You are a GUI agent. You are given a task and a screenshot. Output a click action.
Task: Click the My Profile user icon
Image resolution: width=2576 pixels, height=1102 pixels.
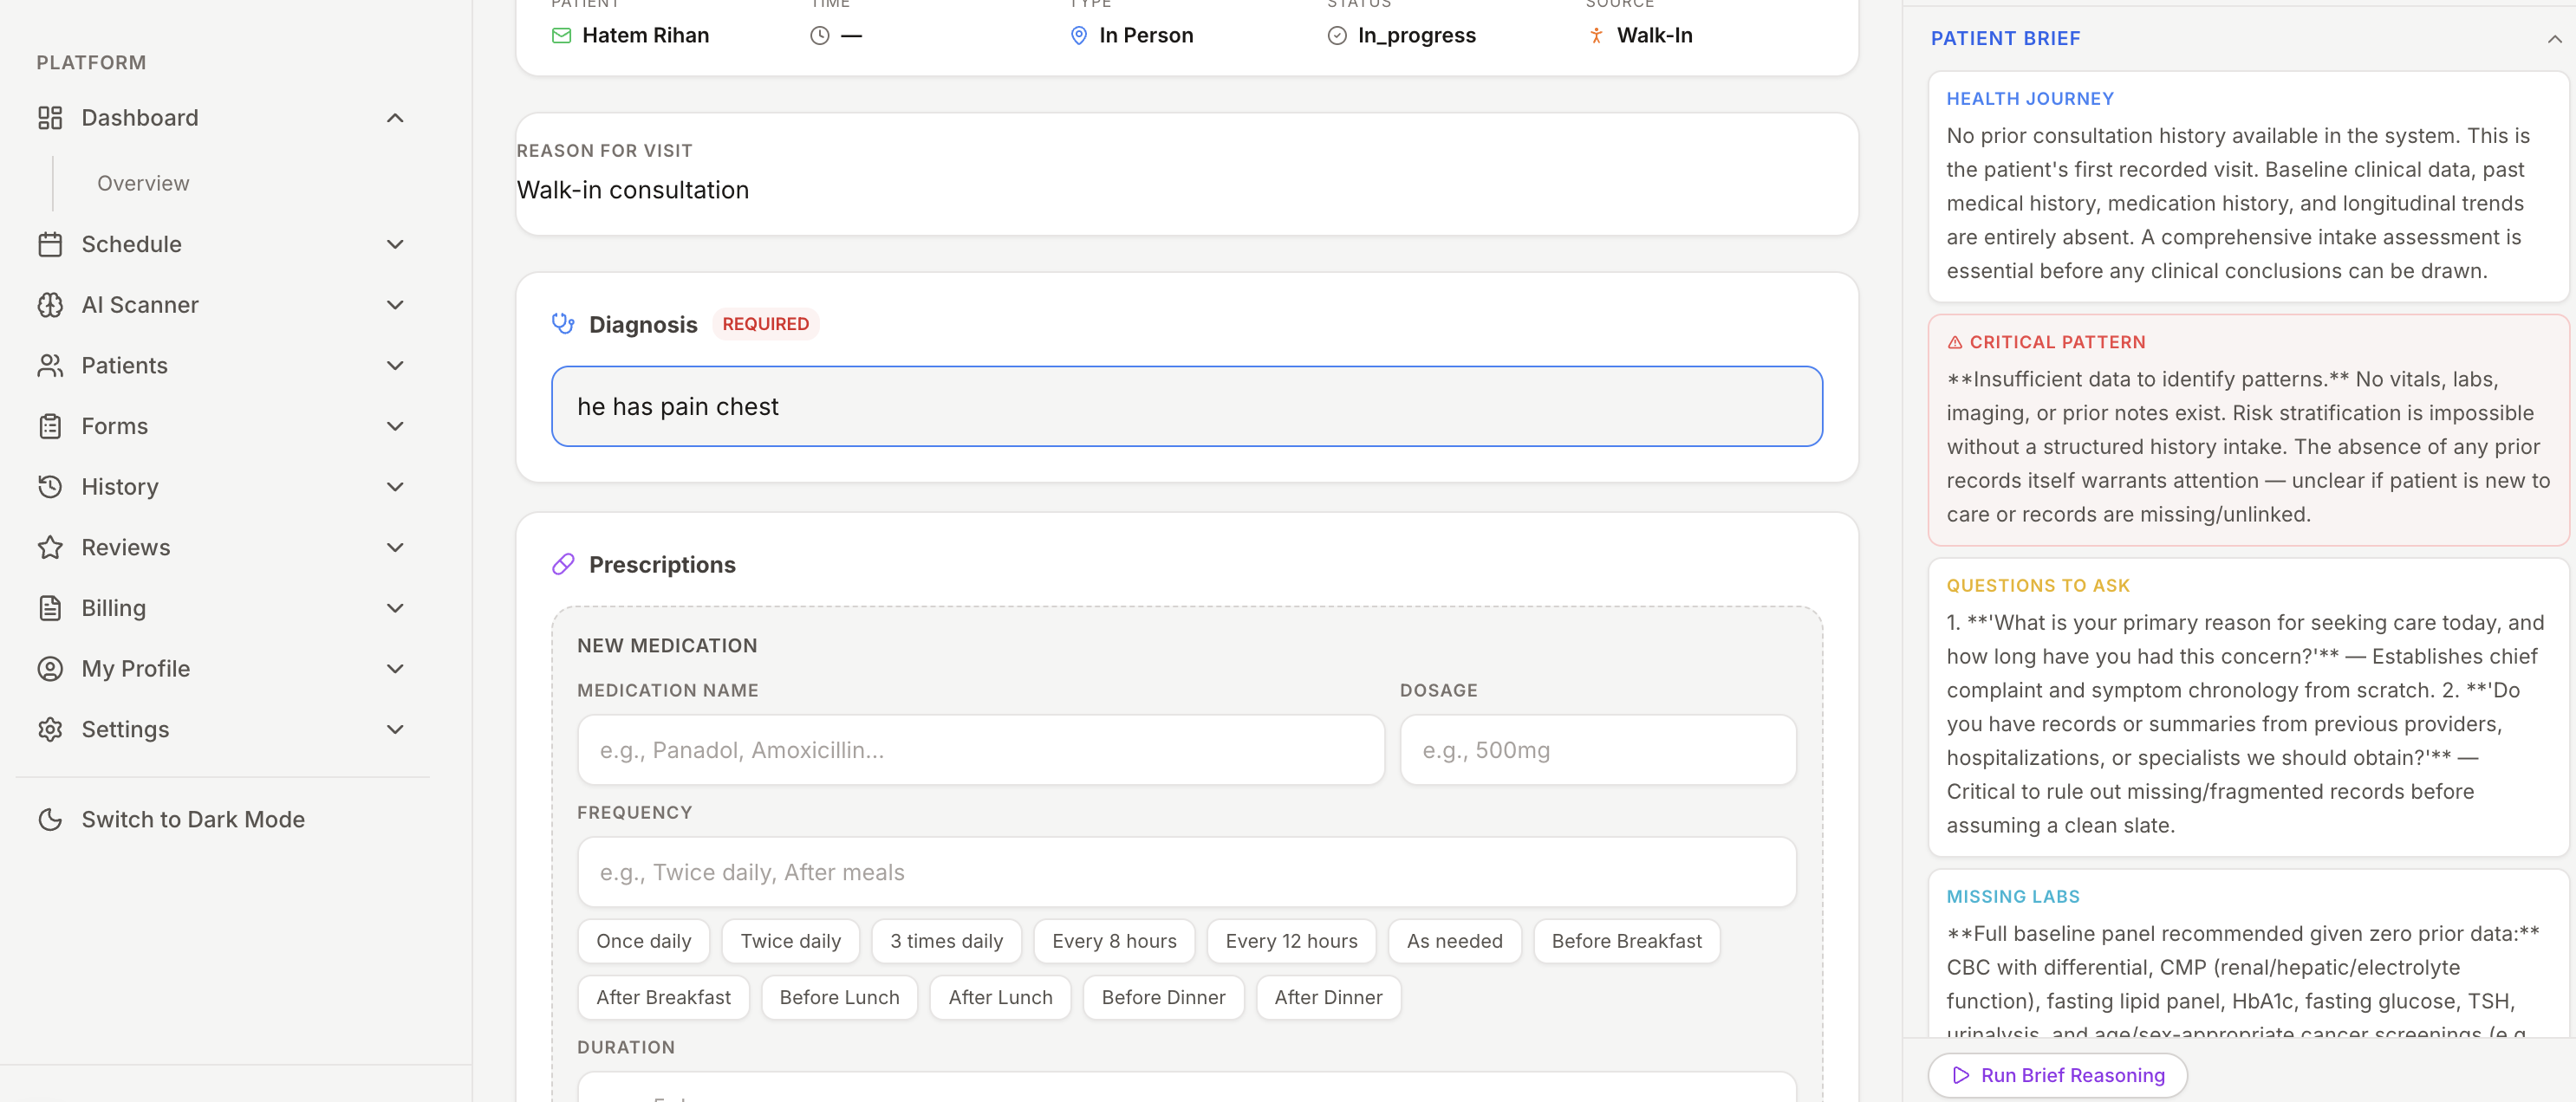pos(50,669)
